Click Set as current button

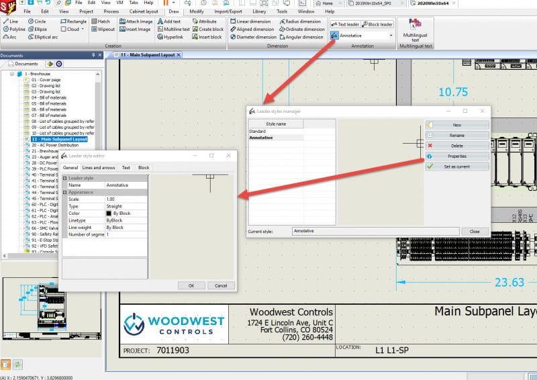[x=457, y=167]
